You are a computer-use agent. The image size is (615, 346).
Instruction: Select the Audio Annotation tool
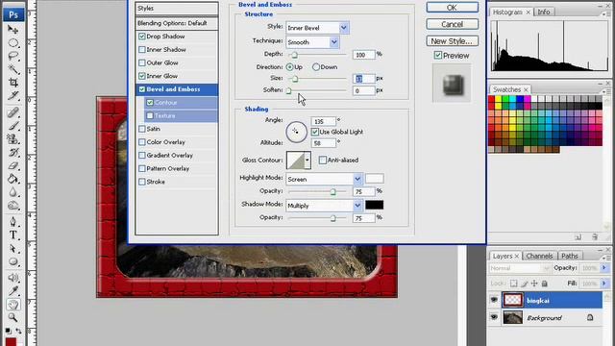[12, 278]
